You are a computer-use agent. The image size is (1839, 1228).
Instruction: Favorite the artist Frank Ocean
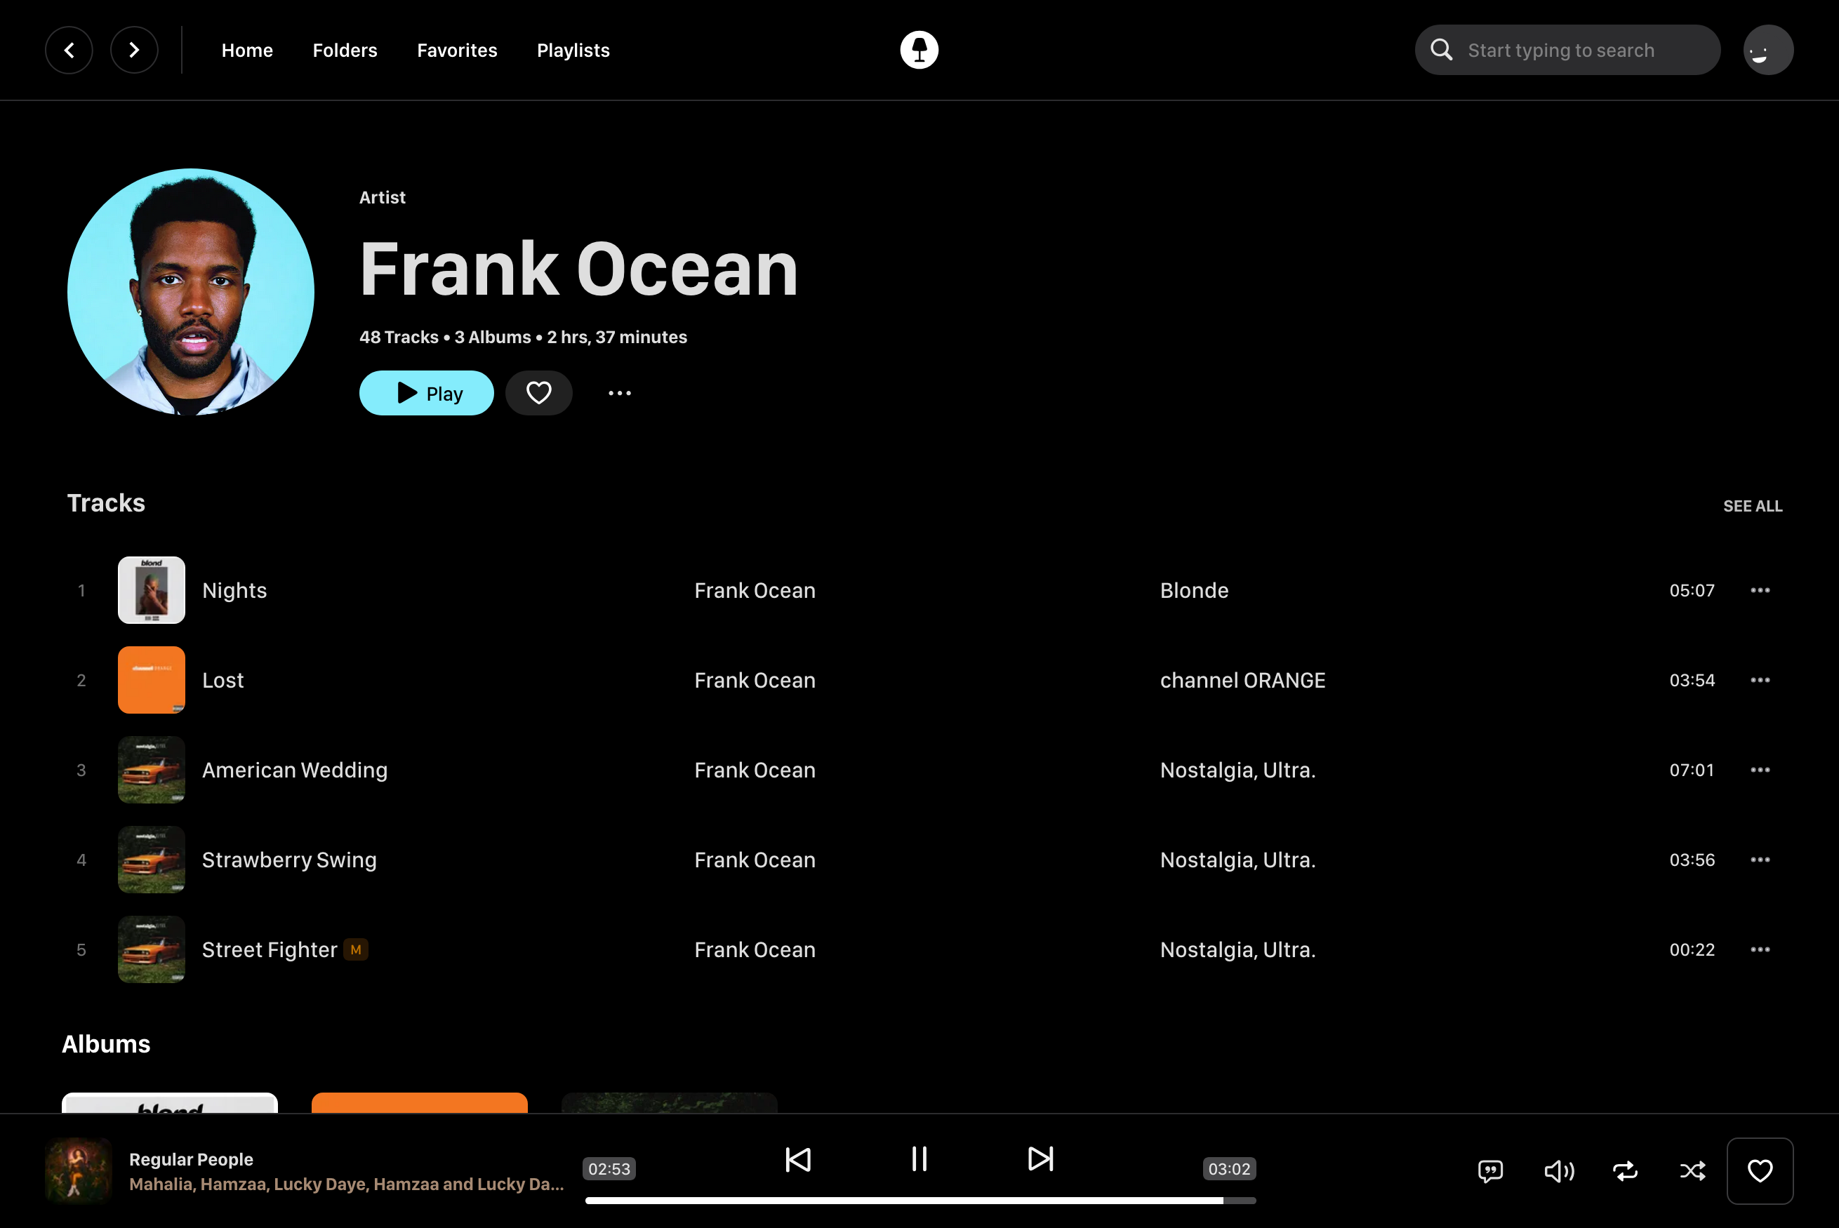(539, 393)
